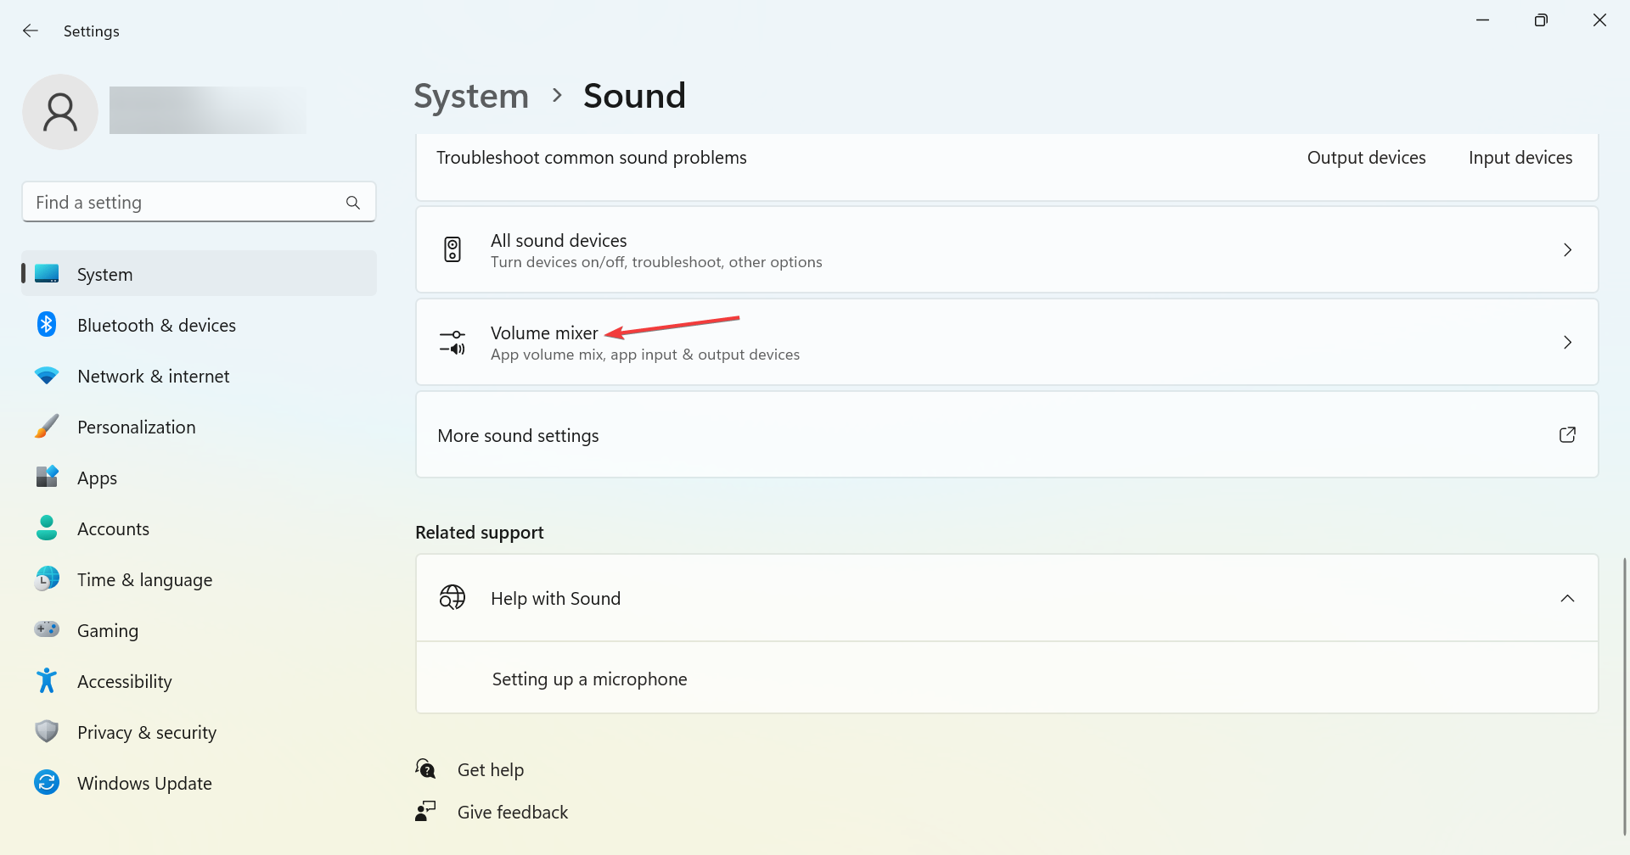Click the Apps icon in sidebar
The height and width of the screenshot is (855, 1630).
coord(47,477)
